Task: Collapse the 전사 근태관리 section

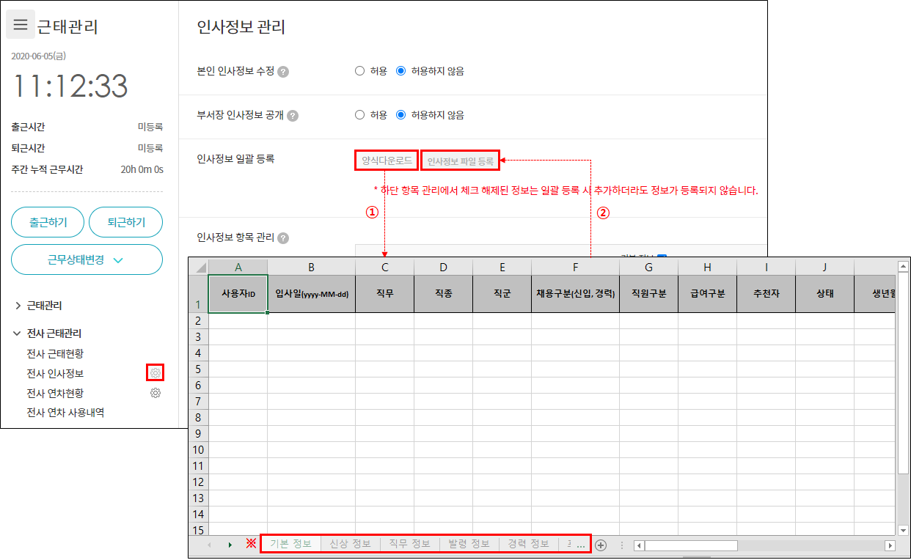Action: pyautogui.click(x=18, y=334)
